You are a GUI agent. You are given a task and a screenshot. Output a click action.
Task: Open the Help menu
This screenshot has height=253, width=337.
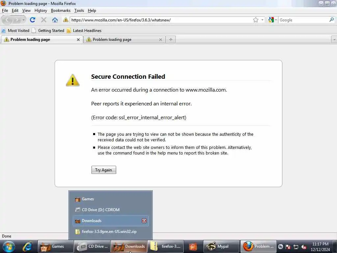point(92,11)
